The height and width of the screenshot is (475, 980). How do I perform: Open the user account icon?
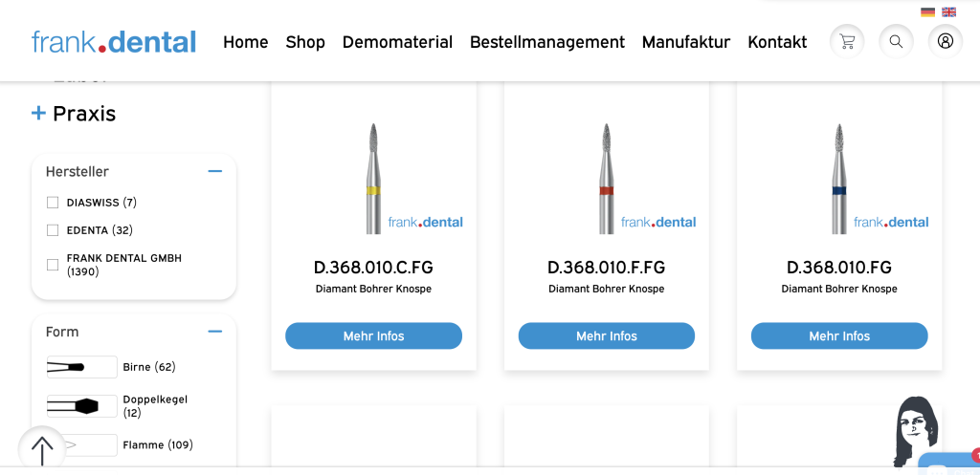946,42
